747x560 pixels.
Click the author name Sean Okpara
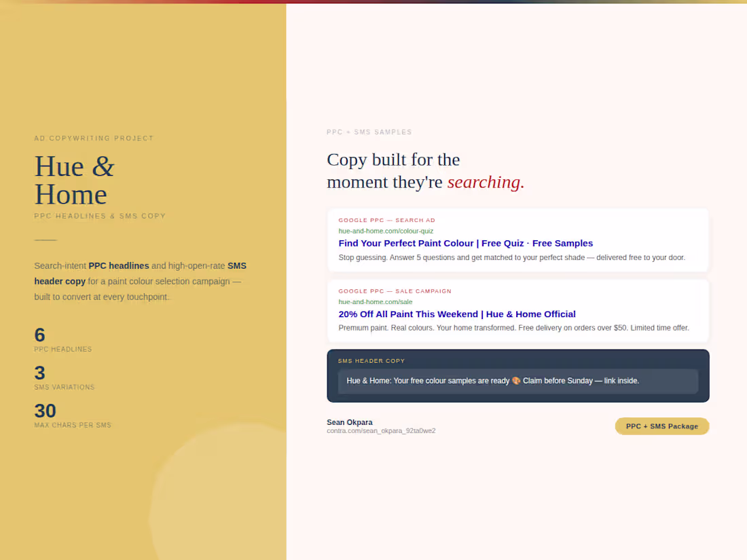[x=350, y=422]
